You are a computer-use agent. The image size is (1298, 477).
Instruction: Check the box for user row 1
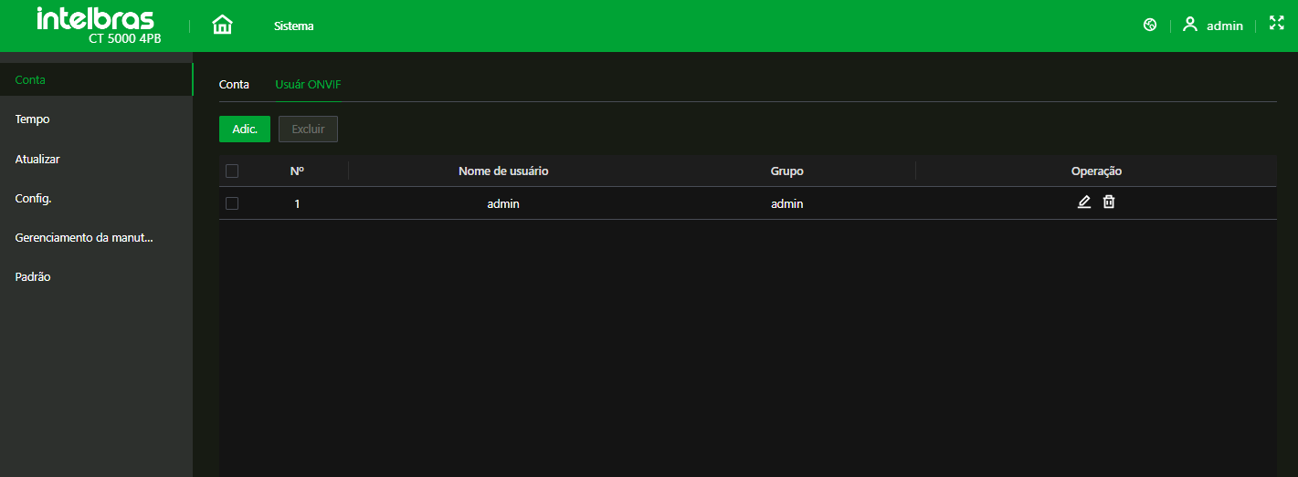232,203
